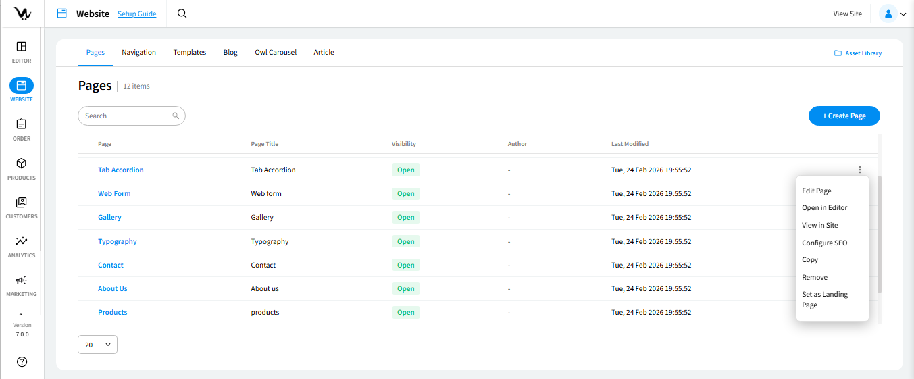Viewport: 914px width, 379px height.
Task: Switch to the Navigation tab
Action: tap(138, 52)
